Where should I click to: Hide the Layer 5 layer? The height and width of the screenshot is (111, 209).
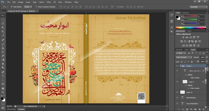[177, 82]
